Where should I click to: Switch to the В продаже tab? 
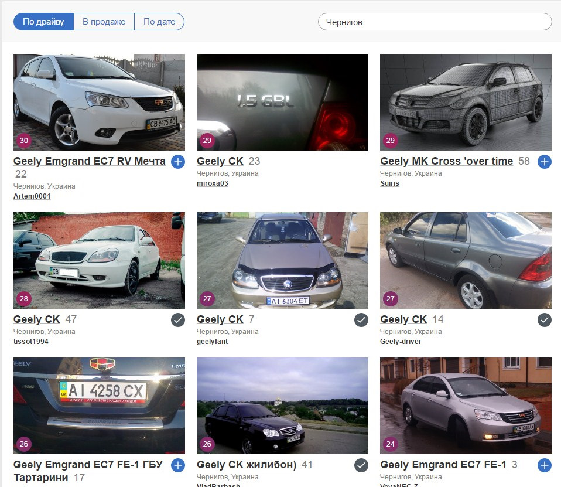point(104,22)
